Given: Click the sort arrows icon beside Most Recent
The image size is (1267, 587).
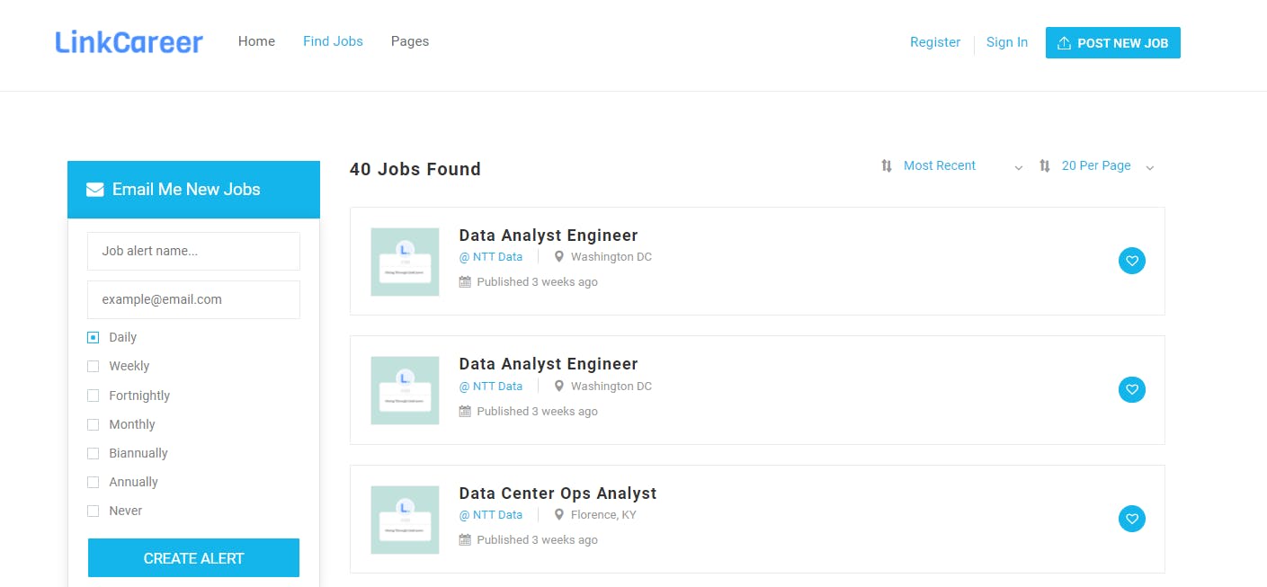Looking at the screenshot, I should [887, 165].
